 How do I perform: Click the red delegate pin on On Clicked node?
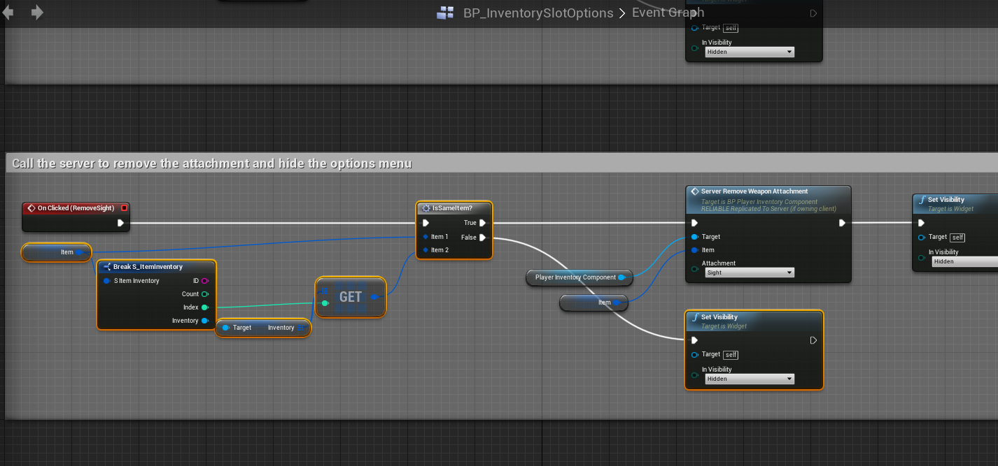pos(124,207)
